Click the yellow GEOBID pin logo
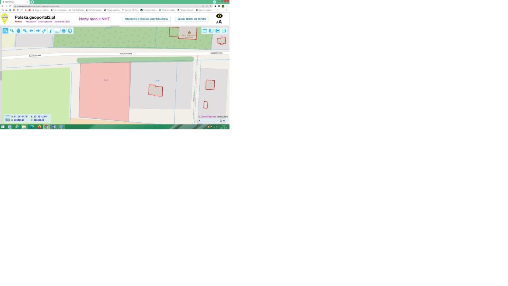The width and height of the screenshot is (508, 286). (x=4, y=18)
